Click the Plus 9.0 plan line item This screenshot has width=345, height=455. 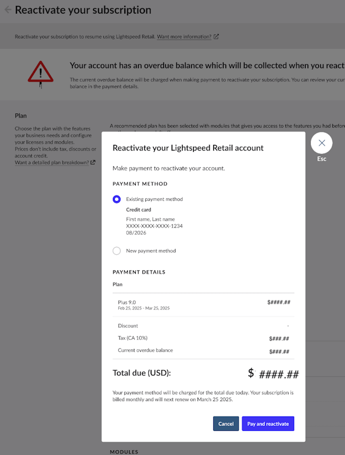127,302
